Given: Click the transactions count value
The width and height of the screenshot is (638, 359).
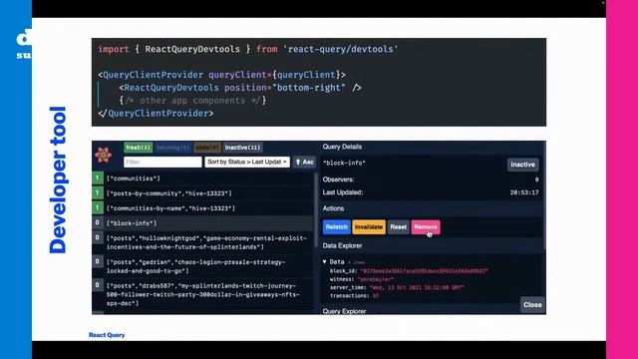Looking at the screenshot, I should (x=376, y=296).
